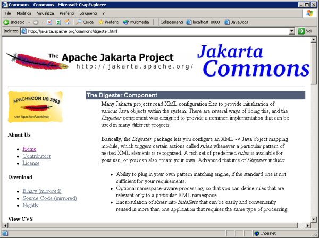Viewport: 319px width, 238px height.
Task: Maximize the browser window
Action: pos(307,5)
